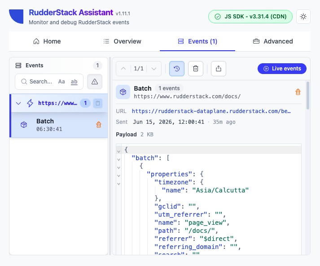Image resolution: width=320 pixels, height=266 pixels.
Task: Click the lightning bolt source icon
Action: pyautogui.click(x=30, y=103)
